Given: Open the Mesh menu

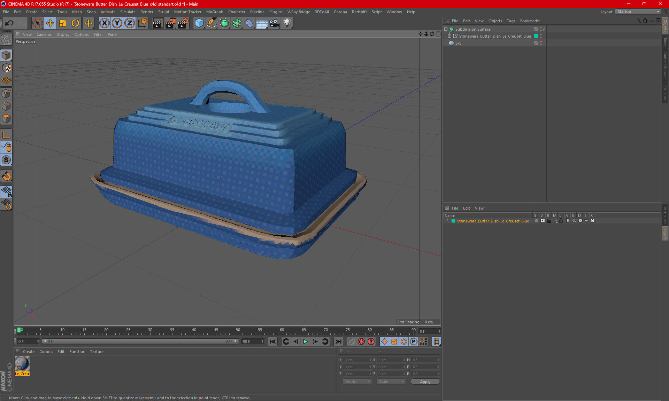Looking at the screenshot, I should (x=77, y=12).
